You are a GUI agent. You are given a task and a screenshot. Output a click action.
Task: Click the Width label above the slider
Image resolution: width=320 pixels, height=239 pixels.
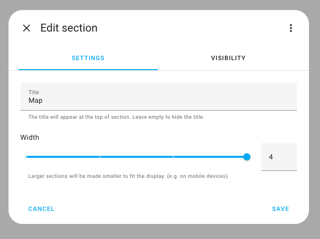tap(30, 137)
